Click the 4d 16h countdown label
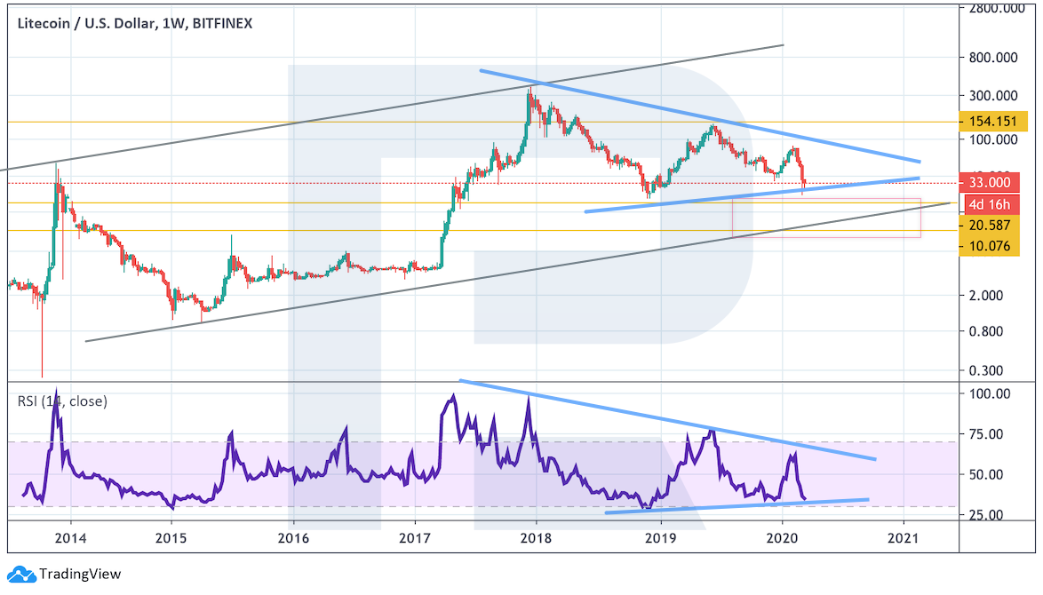Viewport: 1043px width, 595px height. point(989,203)
